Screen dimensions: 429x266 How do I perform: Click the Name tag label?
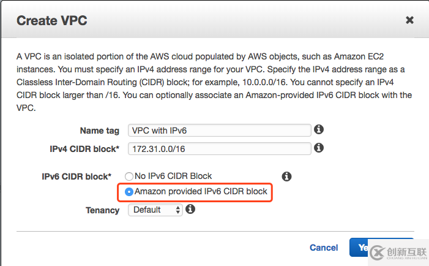(x=100, y=131)
